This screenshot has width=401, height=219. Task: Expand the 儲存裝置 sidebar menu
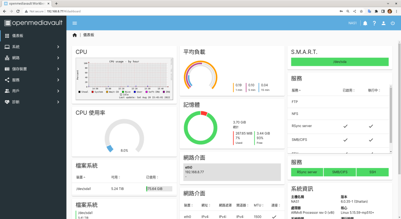[33, 69]
